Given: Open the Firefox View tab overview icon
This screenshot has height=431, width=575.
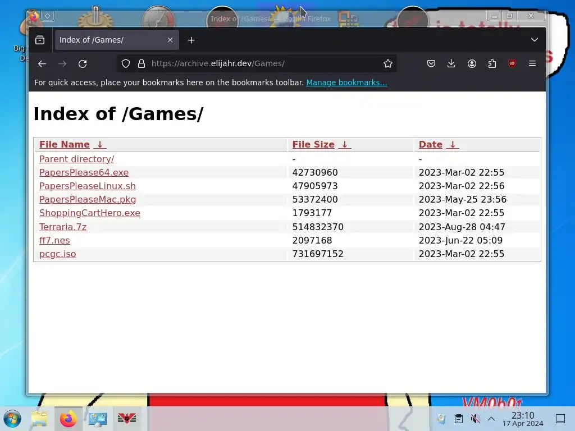Looking at the screenshot, I should [x=40, y=40].
